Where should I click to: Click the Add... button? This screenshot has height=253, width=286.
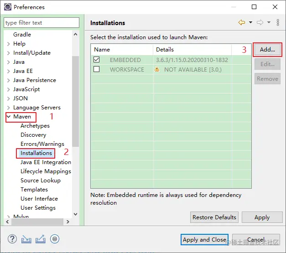click(x=267, y=49)
